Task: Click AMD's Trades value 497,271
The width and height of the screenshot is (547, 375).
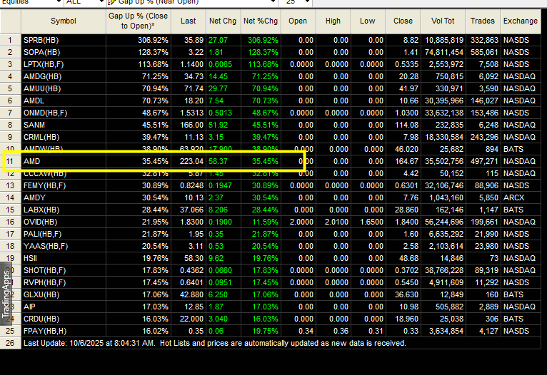Action: (483, 161)
